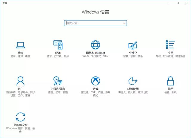Open the 设备 keyboard and speaker icon

point(58,45)
